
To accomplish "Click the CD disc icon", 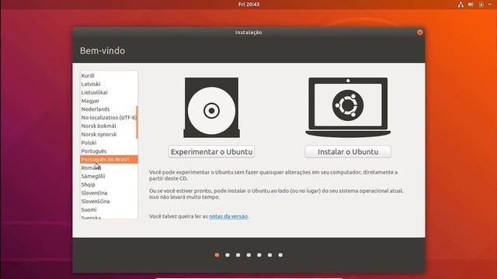I will 211,108.
